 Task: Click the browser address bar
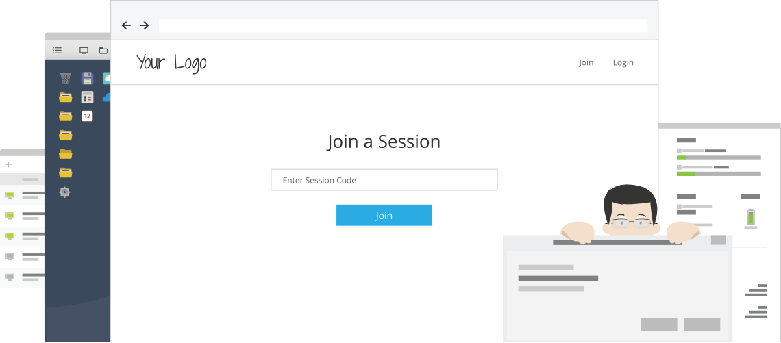tap(403, 26)
